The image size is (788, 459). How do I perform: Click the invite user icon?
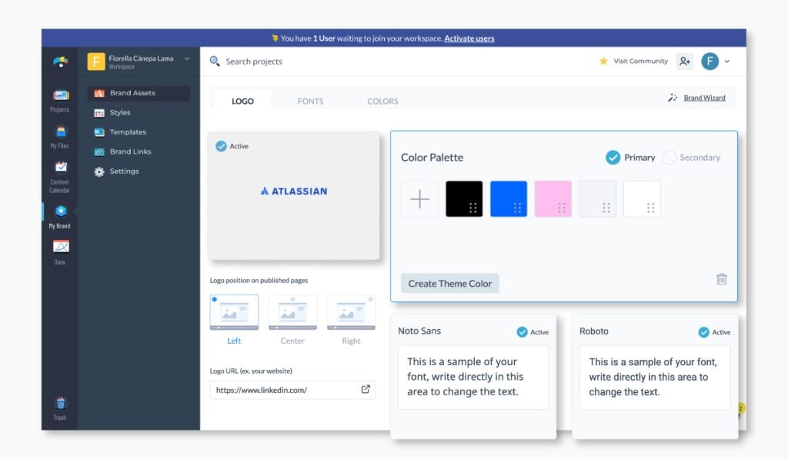684,62
